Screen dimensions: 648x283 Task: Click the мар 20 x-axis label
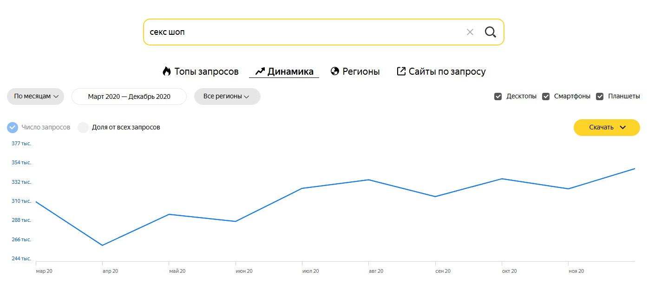tap(44, 271)
